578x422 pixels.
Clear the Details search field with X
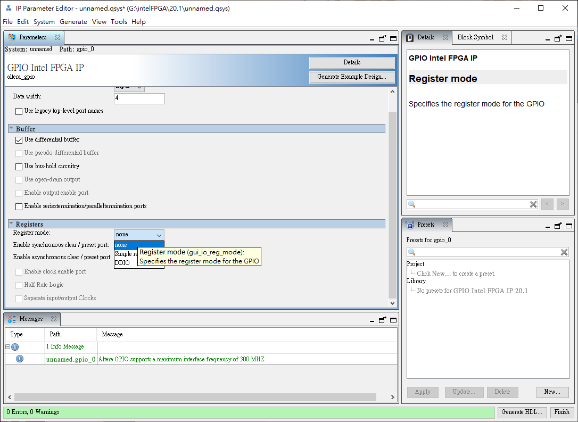point(533,204)
